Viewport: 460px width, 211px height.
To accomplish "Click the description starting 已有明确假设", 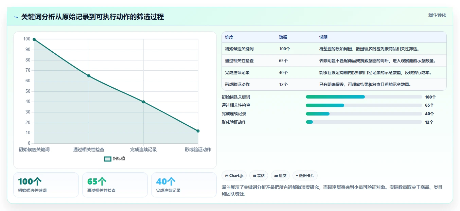I will coord(365,85).
